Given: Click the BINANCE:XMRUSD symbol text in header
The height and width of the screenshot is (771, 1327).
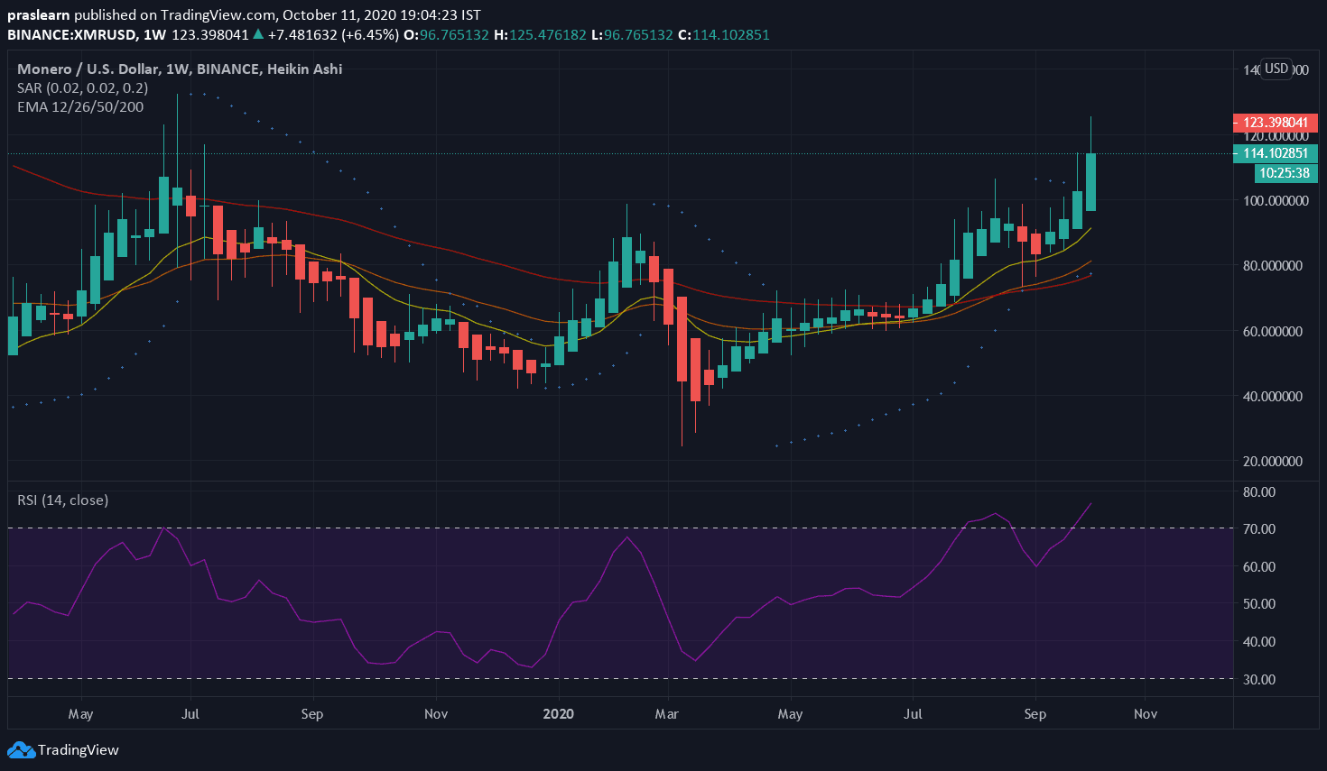Looking at the screenshot, I should [72, 34].
